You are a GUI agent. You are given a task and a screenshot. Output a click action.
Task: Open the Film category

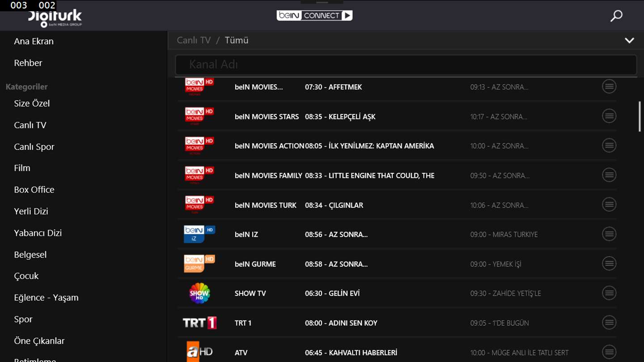click(22, 168)
